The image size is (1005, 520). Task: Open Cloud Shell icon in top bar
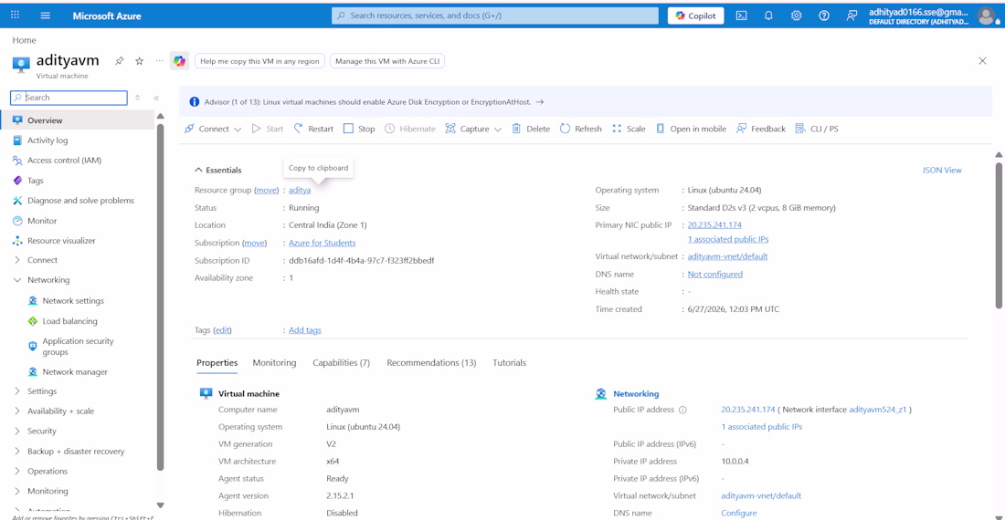[741, 16]
